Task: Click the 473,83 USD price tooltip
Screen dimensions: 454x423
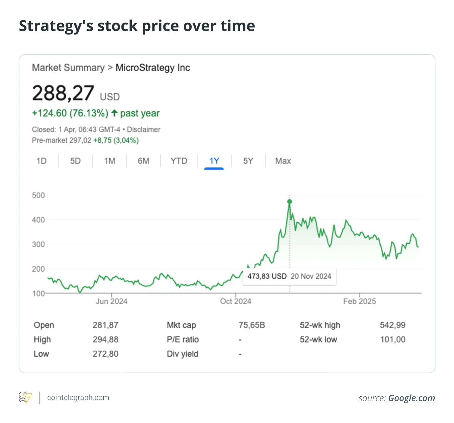Action: (x=289, y=276)
